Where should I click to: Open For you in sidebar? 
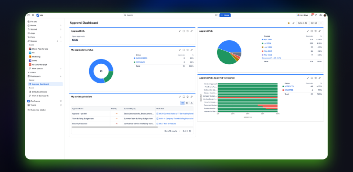pyautogui.click(x=34, y=22)
